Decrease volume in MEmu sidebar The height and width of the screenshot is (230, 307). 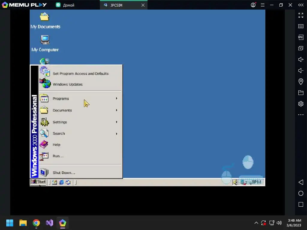coord(301,70)
